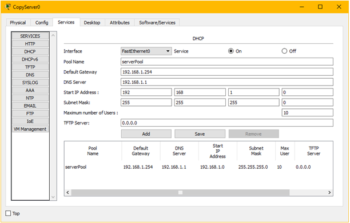Minimize the CopyServer0 window
The width and height of the screenshot is (350, 223).
pos(302,7)
